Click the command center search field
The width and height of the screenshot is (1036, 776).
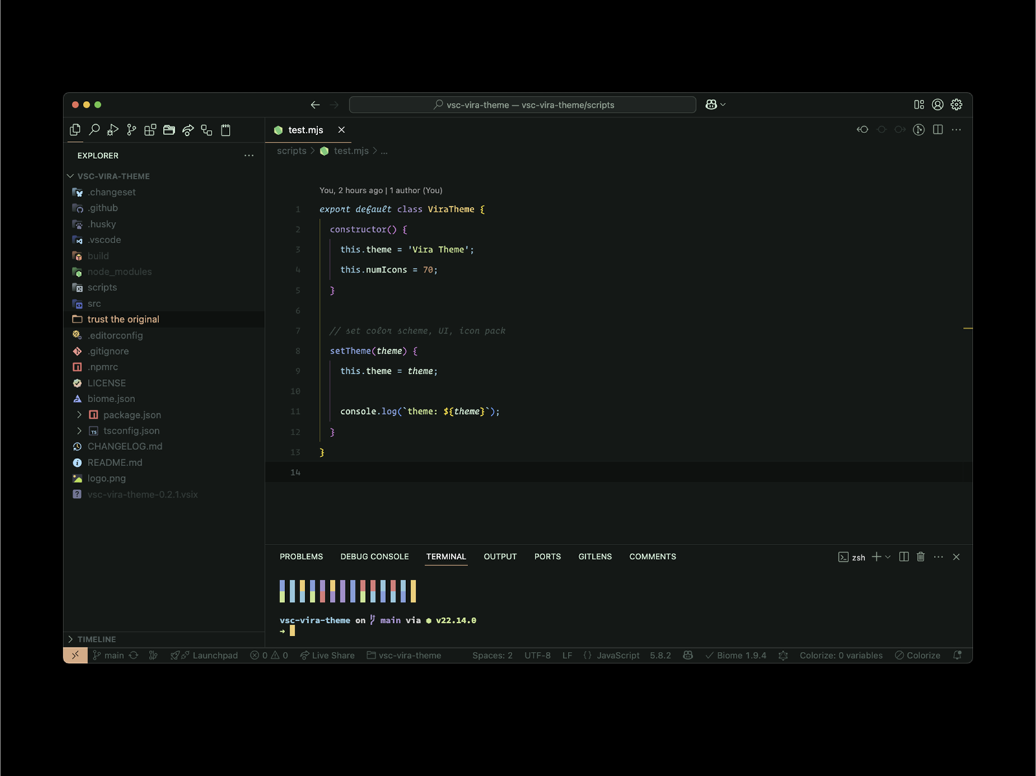[523, 105]
